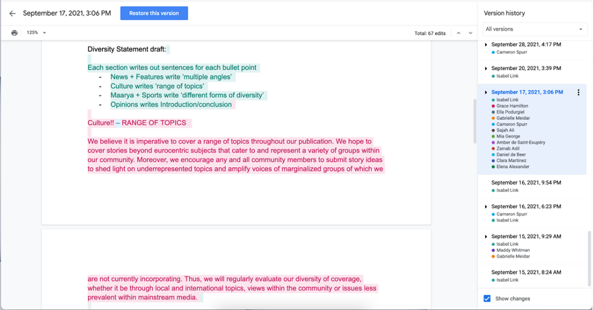Click Cameron Spurr under September 28 version
The width and height of the screenshot is (593, 310).
511,52
